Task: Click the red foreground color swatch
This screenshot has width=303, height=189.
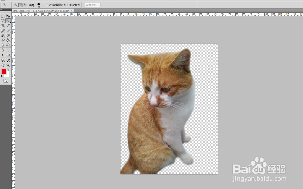Action: (4, 71)
